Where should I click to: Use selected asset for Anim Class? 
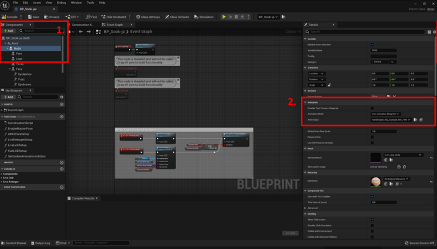421,120
